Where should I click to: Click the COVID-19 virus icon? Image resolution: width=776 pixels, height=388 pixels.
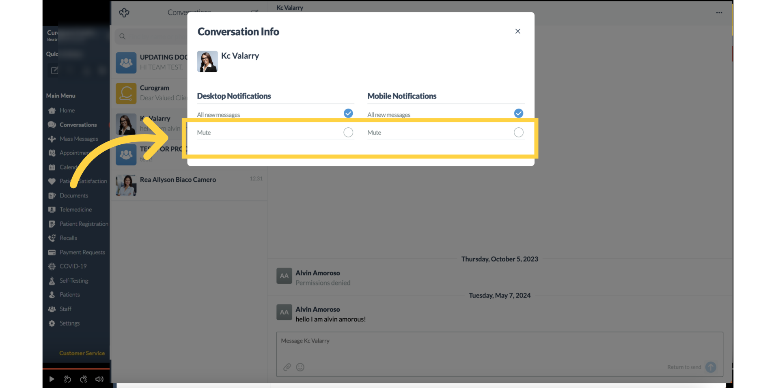(x=52, y=266)
